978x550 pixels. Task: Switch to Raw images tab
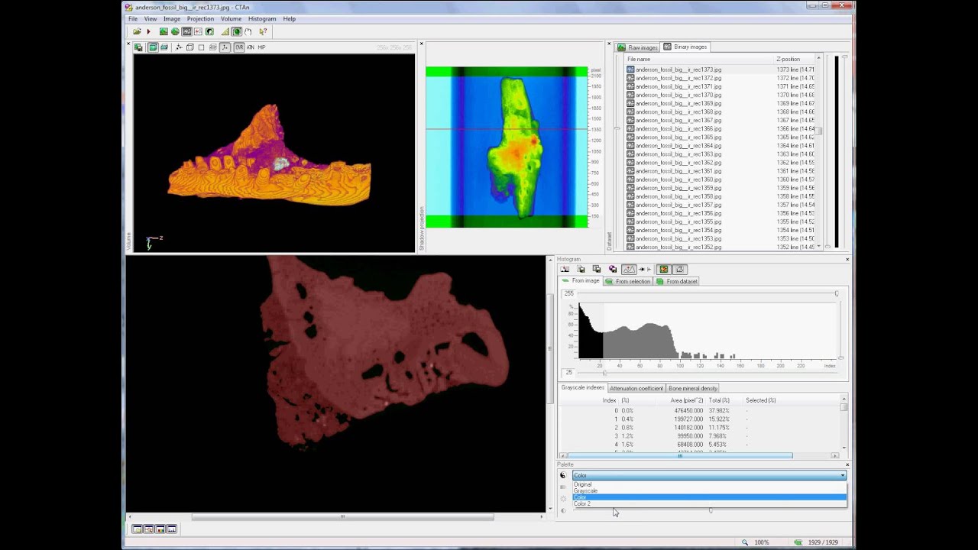(638, 47)
